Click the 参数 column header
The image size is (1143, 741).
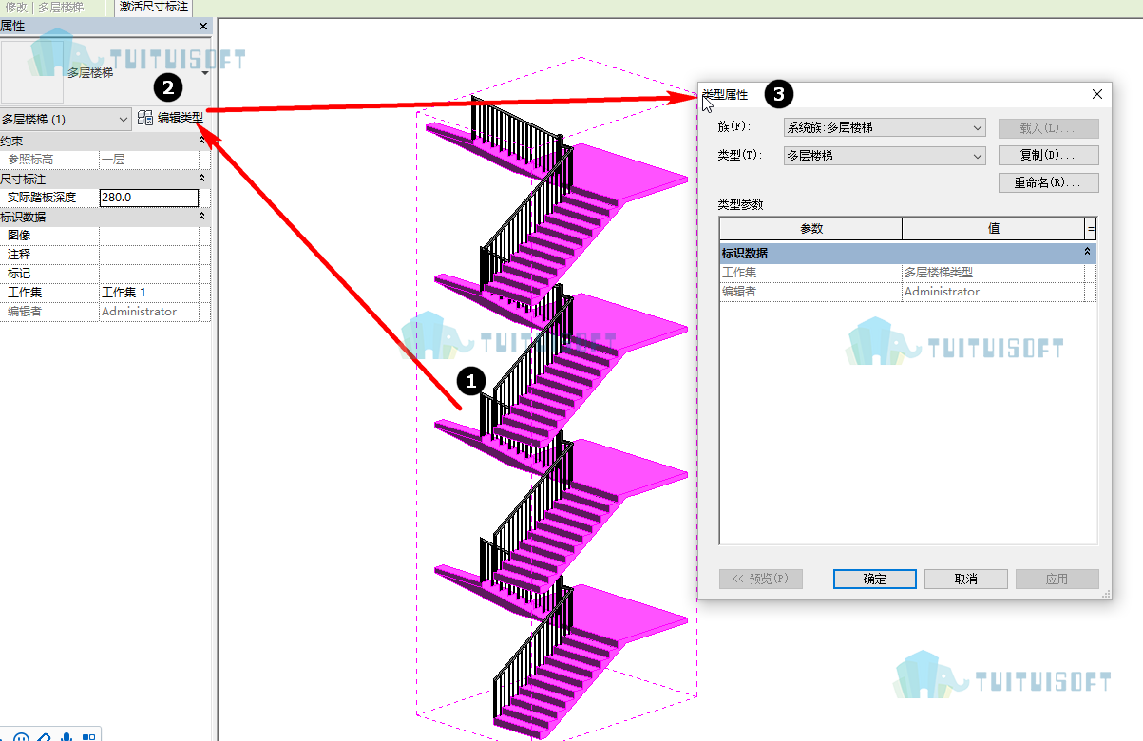(x=810, y=228)
